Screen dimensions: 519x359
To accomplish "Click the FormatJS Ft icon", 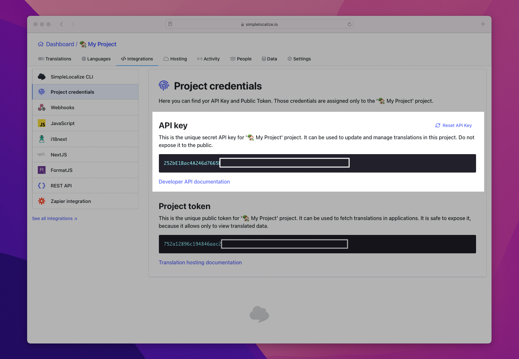I will tap(42, 170).
